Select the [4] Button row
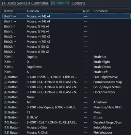This screenshot has height=135, width=131. coord(66,92)
